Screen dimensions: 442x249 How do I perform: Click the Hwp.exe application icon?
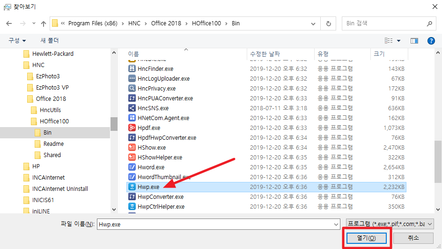(x=132, y=187)
